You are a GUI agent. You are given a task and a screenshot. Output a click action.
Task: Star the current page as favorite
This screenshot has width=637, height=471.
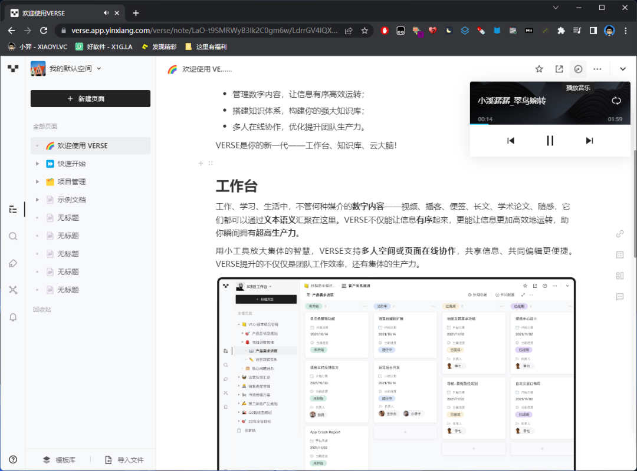(x=539, y=69)
